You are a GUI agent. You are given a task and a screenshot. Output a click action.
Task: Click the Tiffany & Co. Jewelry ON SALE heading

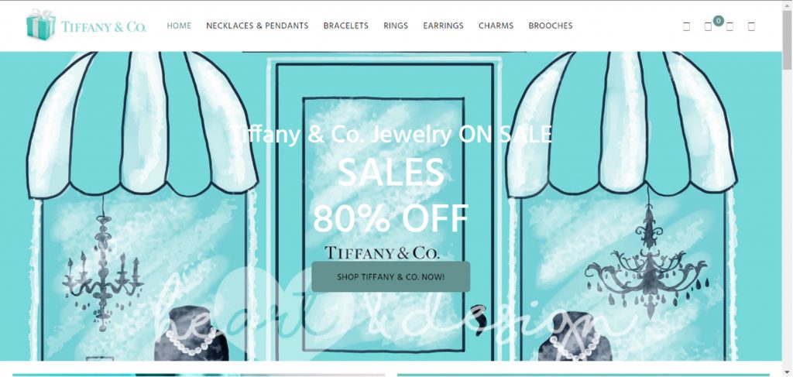point(390,135)
